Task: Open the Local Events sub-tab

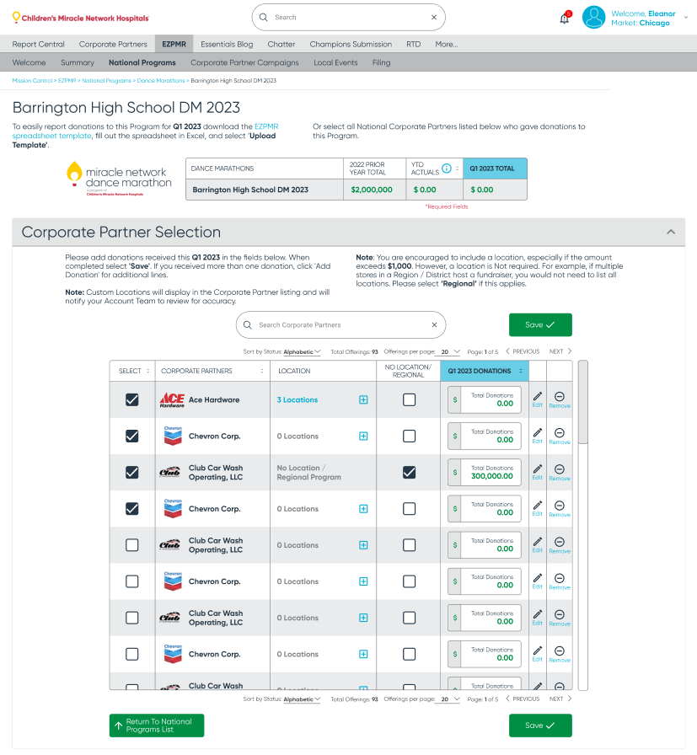Action: (335, 62)
